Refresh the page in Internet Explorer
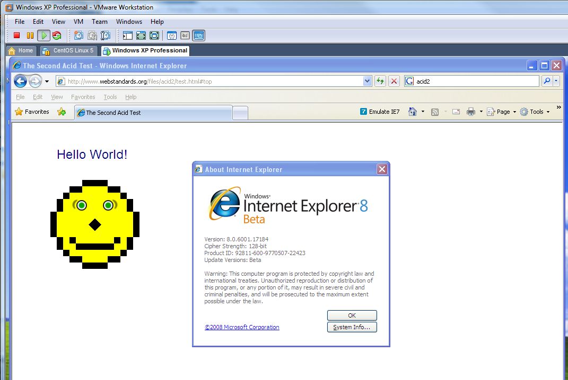568x380 pixels. point(380,81)
